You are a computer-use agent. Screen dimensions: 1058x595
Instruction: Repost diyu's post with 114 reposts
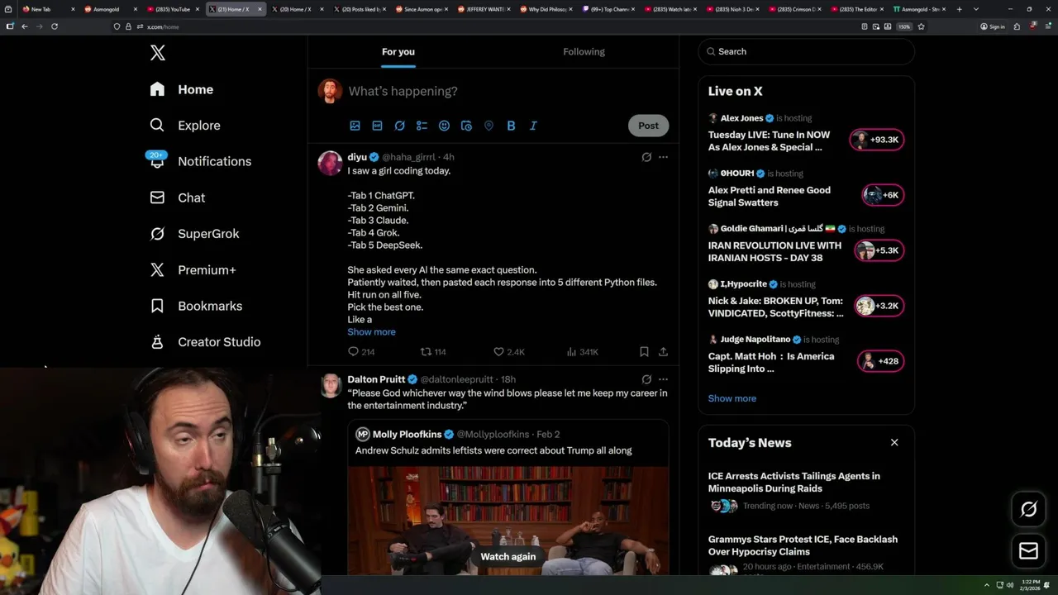click(x=433, y=352)
